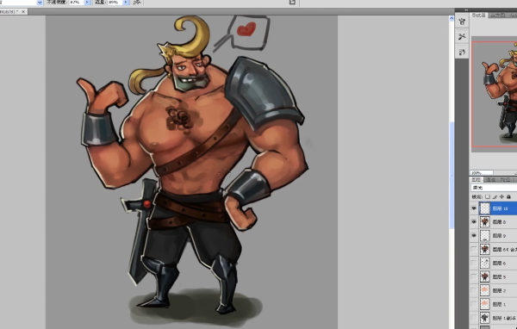
Task: Select layer 图层 9 thumbnail
Action: [484, 236]
